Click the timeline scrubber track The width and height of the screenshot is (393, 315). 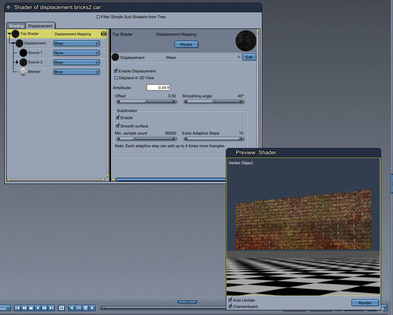point(163,308)
